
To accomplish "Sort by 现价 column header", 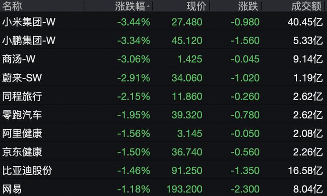I will coord(196,6).
